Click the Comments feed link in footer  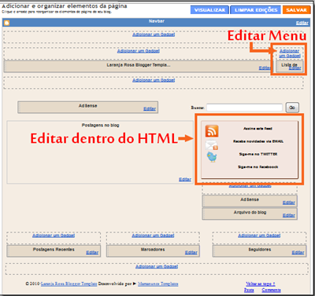[271, 290]
